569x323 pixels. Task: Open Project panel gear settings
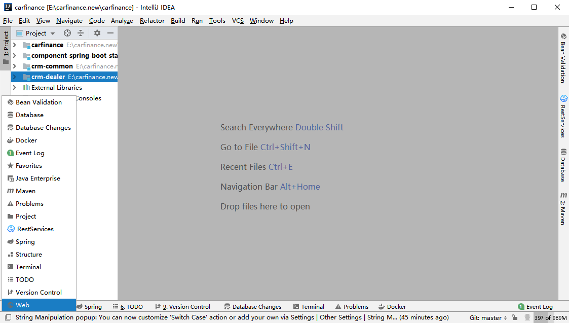click(97, 33)
